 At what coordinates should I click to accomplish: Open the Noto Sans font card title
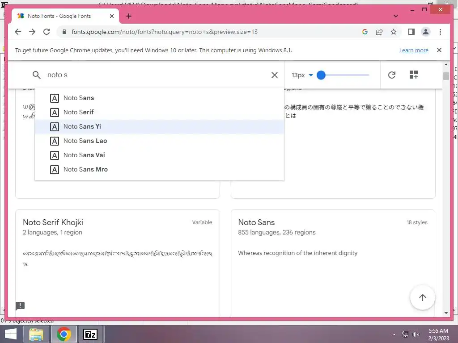[256, 222]
